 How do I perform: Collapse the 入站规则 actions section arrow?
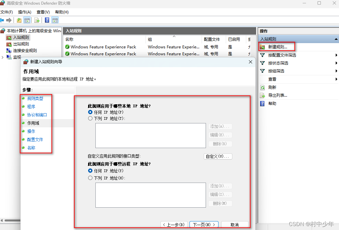click(336, 39)
